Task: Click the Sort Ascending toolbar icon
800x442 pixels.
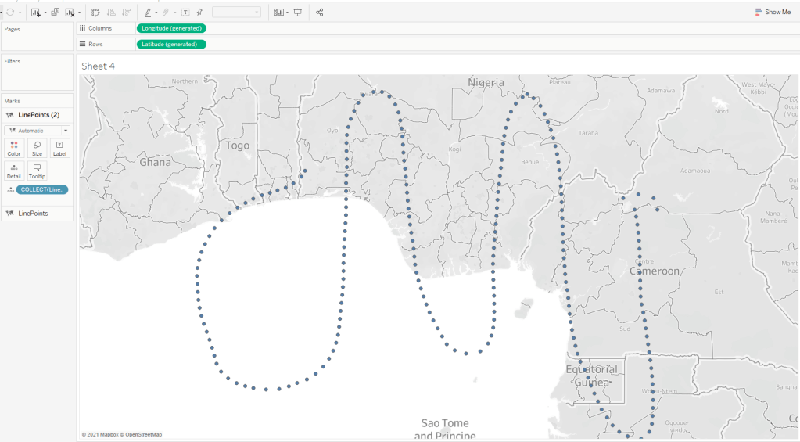Action: (111, 13)
